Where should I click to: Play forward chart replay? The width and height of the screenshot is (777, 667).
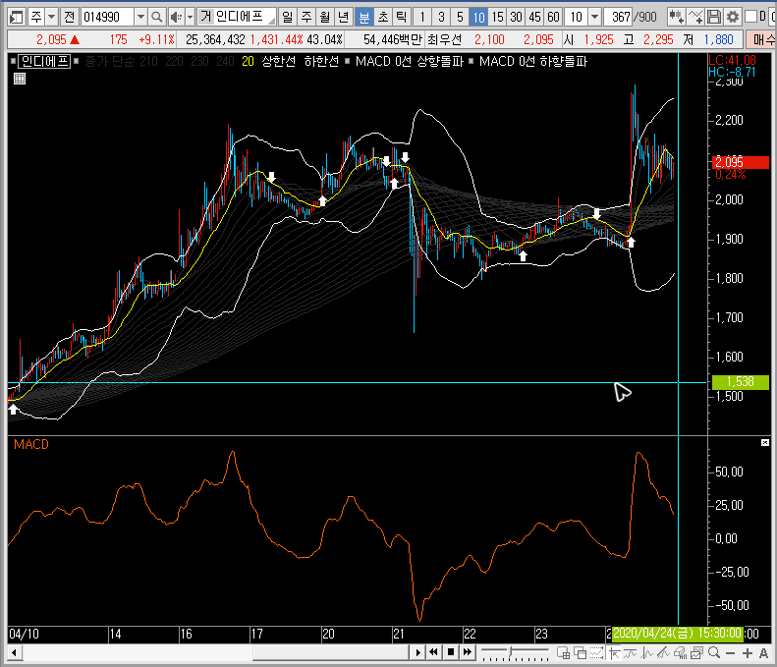pyautogui.click(x=417, y=652)
